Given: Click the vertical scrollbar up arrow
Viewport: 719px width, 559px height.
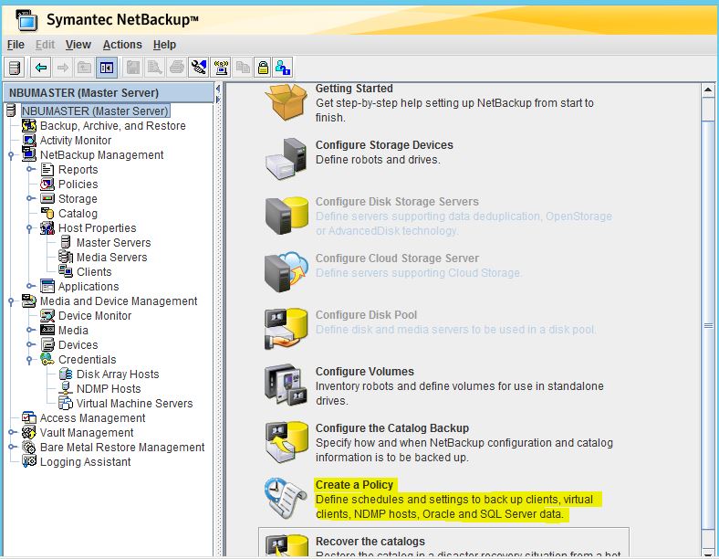Looking at the screenshot, I should 708,90.
